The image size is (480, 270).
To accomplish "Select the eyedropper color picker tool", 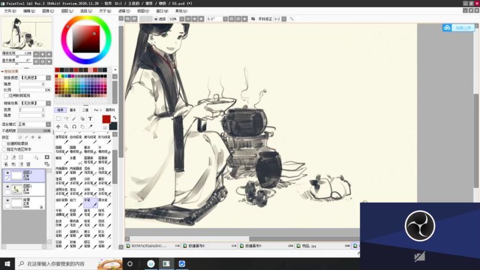I will point(90,127).
